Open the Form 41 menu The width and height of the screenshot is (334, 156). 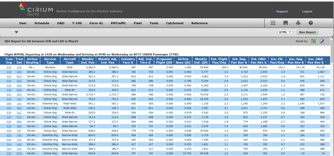tap(96, 23)
